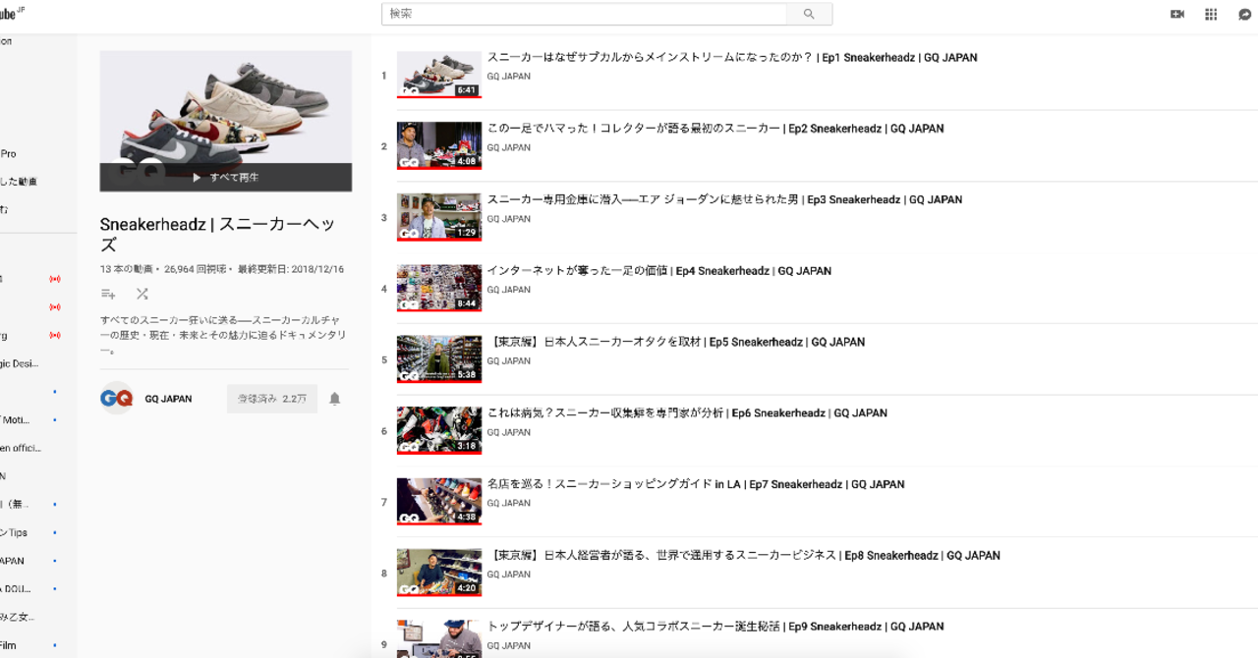Viewport: 1258px width, 658px height.
Task: Click GQ JAPAN under the Ep4 title
Action: pyautogui.click(x=508, y=290)
